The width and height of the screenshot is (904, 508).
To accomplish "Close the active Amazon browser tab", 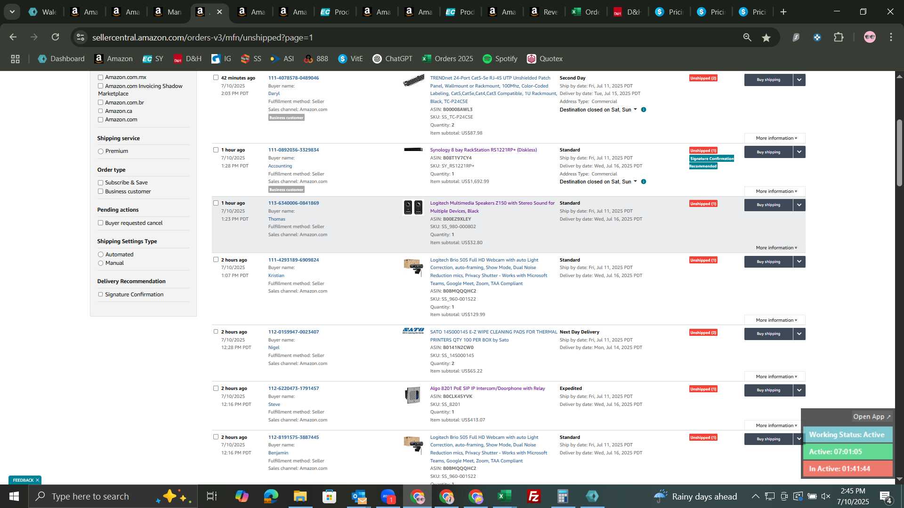I will click(x=219, y=12).
